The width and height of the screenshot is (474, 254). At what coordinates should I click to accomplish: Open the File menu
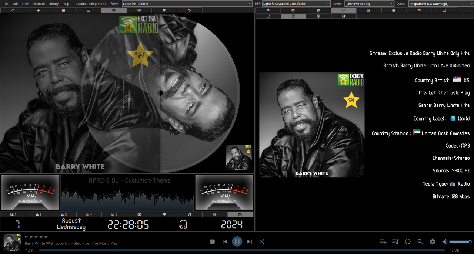[x=6, y=4]
